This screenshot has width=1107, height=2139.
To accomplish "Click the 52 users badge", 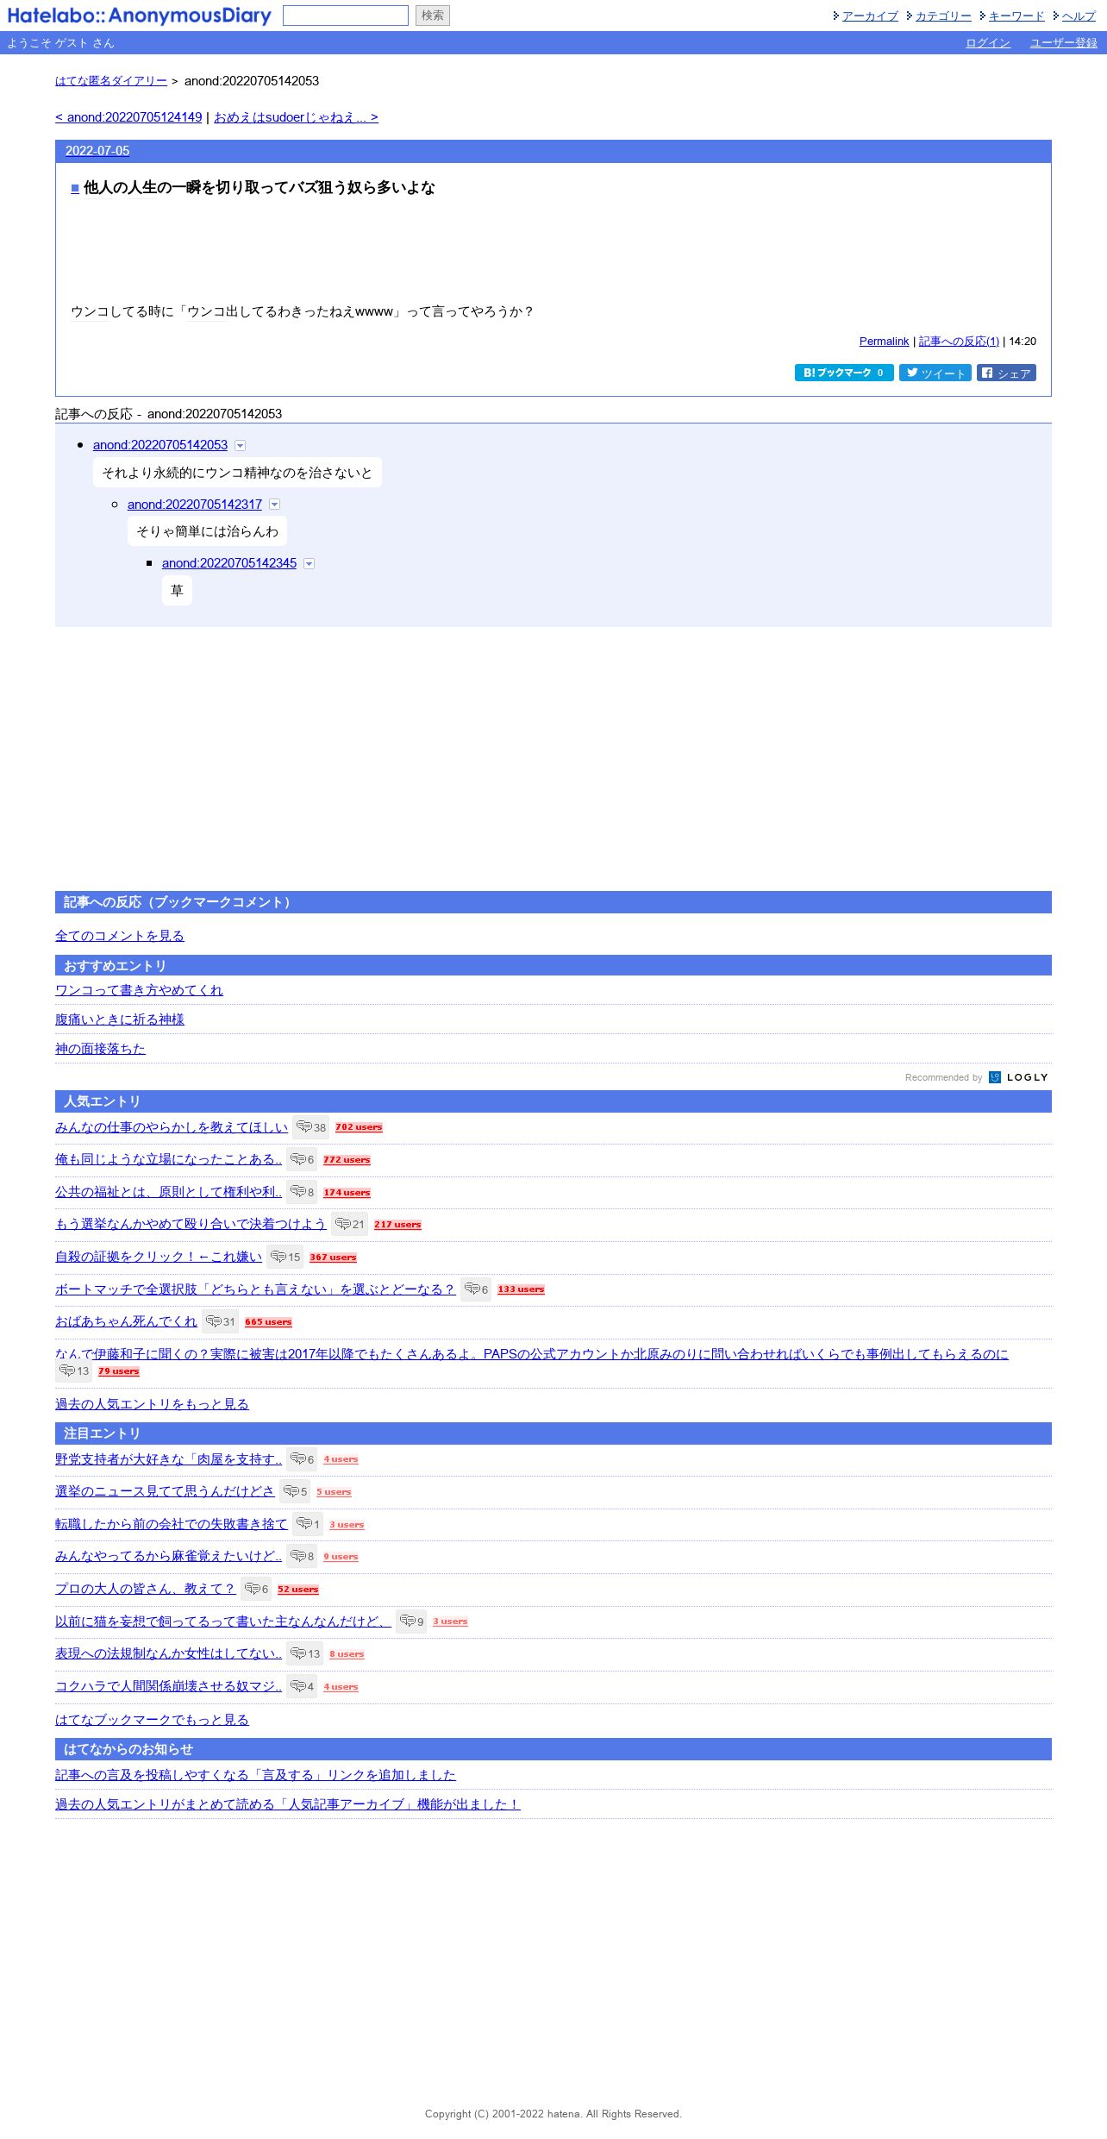I will click(x=298, y=1590).
